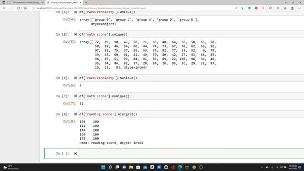This screenshot has width=304, height=171.
Task: Click the df['math score'].unique() code cell
Action: (191, 34)
